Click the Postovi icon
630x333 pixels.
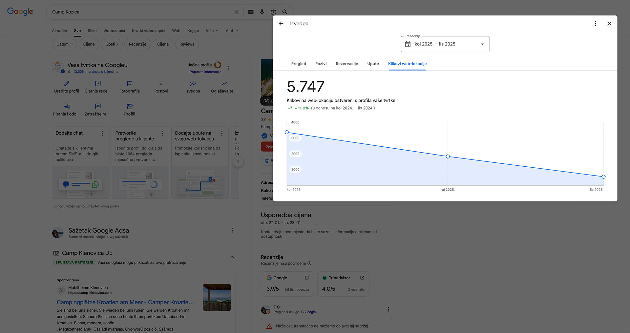click(161, 84)
